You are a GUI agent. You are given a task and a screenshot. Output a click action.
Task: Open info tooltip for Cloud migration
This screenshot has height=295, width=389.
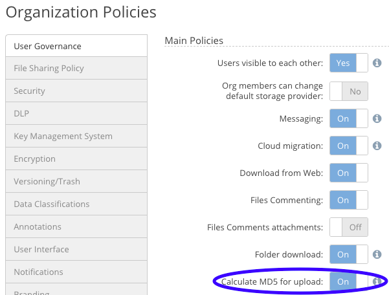pyautogui.click(x=377, y=146)
